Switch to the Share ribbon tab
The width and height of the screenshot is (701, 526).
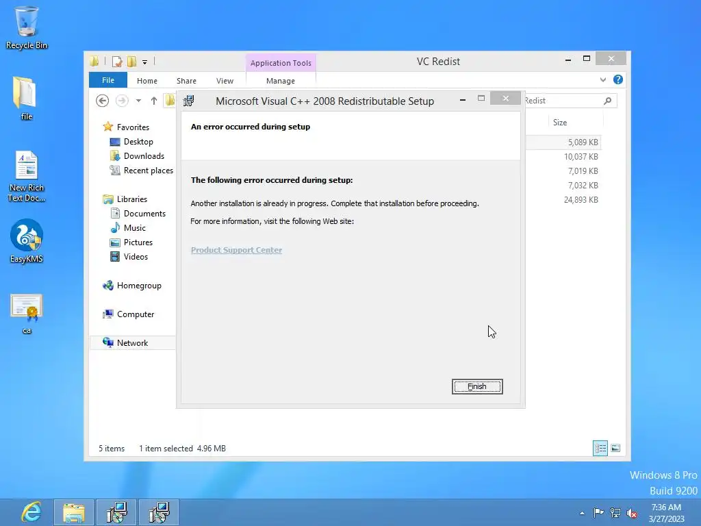[x=186, y=81]
